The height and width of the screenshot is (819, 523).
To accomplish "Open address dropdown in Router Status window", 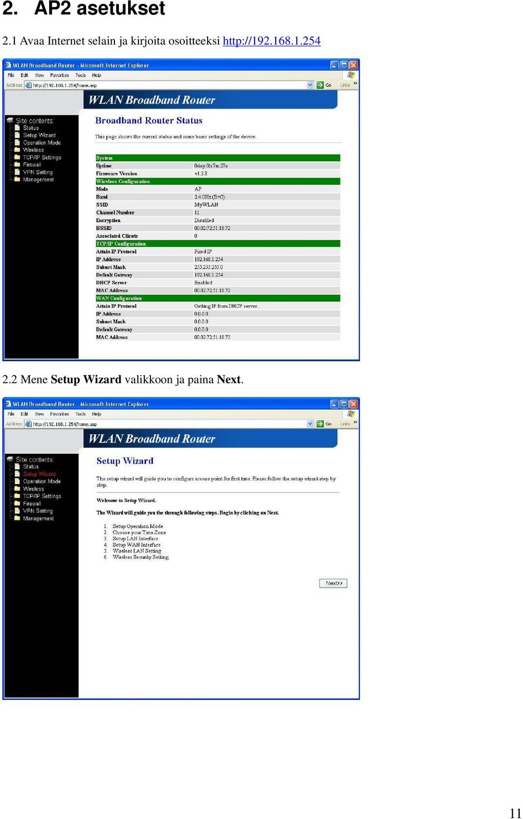I will click(x=311, y=85).
